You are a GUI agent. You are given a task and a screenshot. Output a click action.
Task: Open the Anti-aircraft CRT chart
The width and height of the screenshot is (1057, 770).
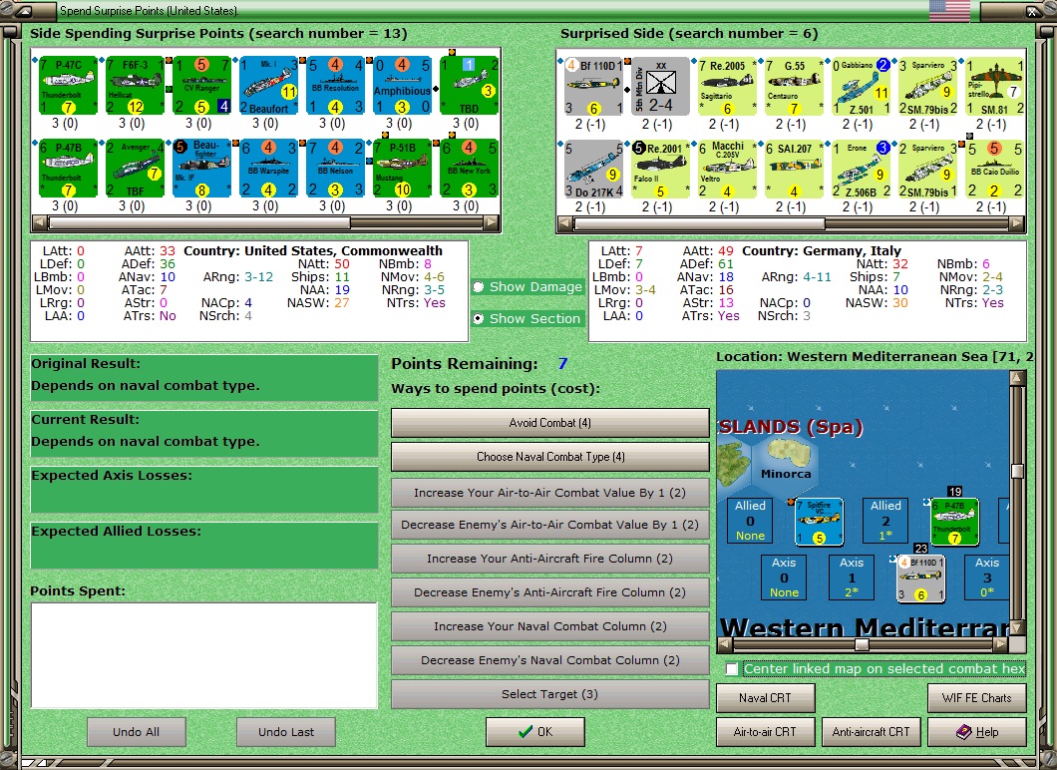click(871, 731)
